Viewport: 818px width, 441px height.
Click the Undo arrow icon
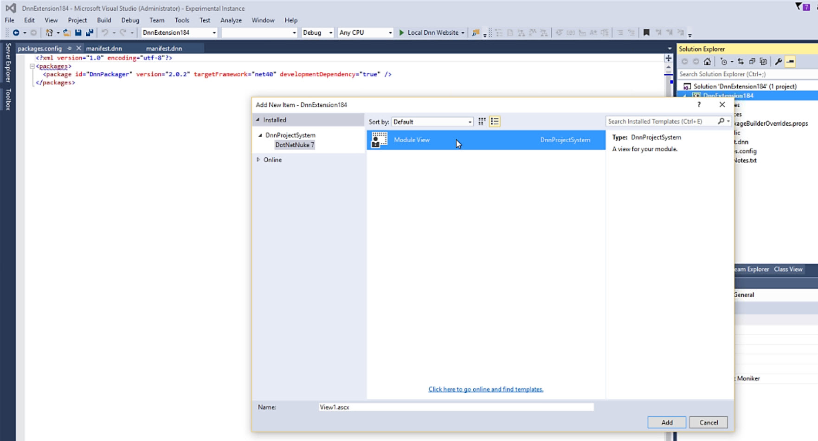(x=105, y=32)
